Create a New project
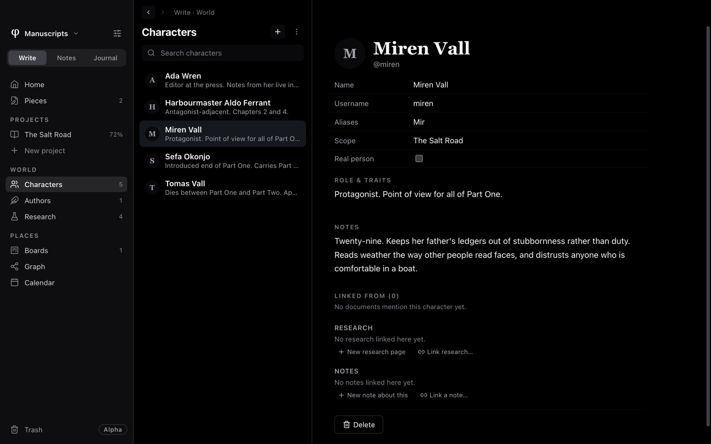Viewport: 711px width, 444px height. click(x=67, y=151)
